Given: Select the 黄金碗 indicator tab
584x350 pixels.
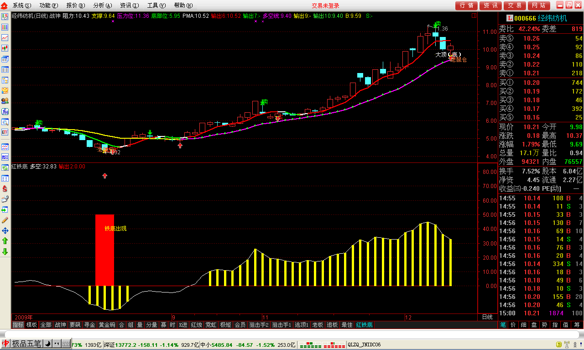Looking at the screenshot, I should point(107,325).
